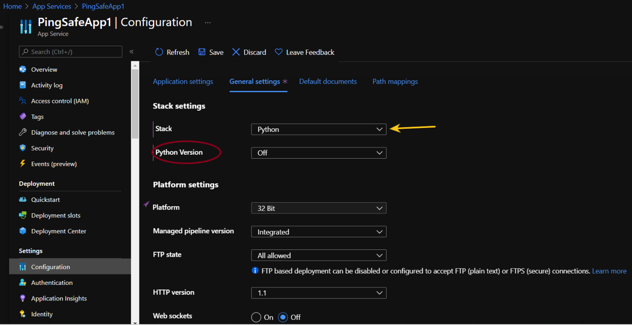Click the Leave Feedback heart icon
This screenshot has width=632, height=325.
(x=279, y=52)
